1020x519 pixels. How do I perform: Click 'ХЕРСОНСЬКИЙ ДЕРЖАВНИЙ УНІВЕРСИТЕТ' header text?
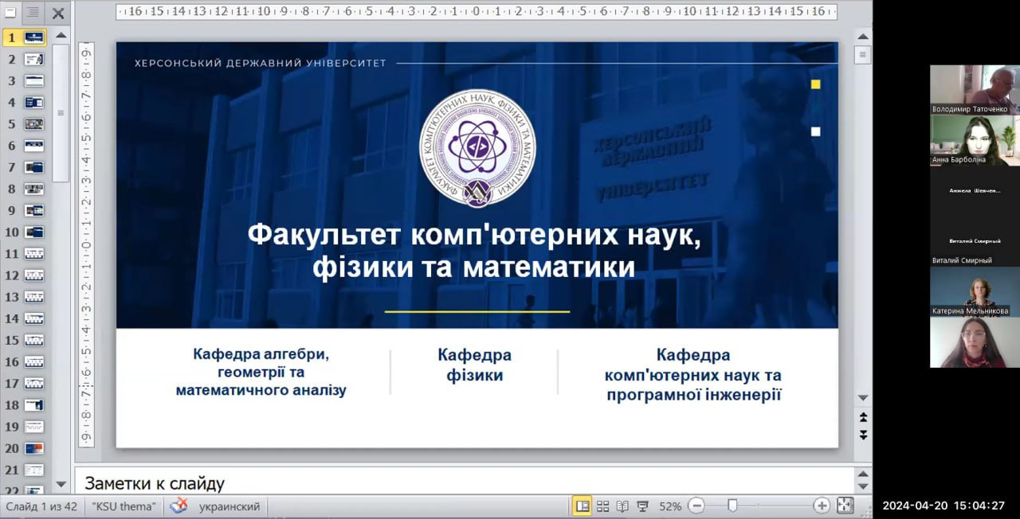point(260,63)
